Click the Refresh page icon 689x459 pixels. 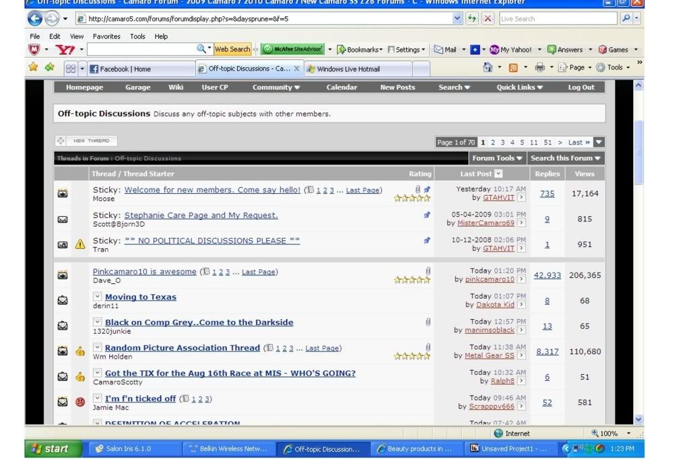tap(472, 19)
